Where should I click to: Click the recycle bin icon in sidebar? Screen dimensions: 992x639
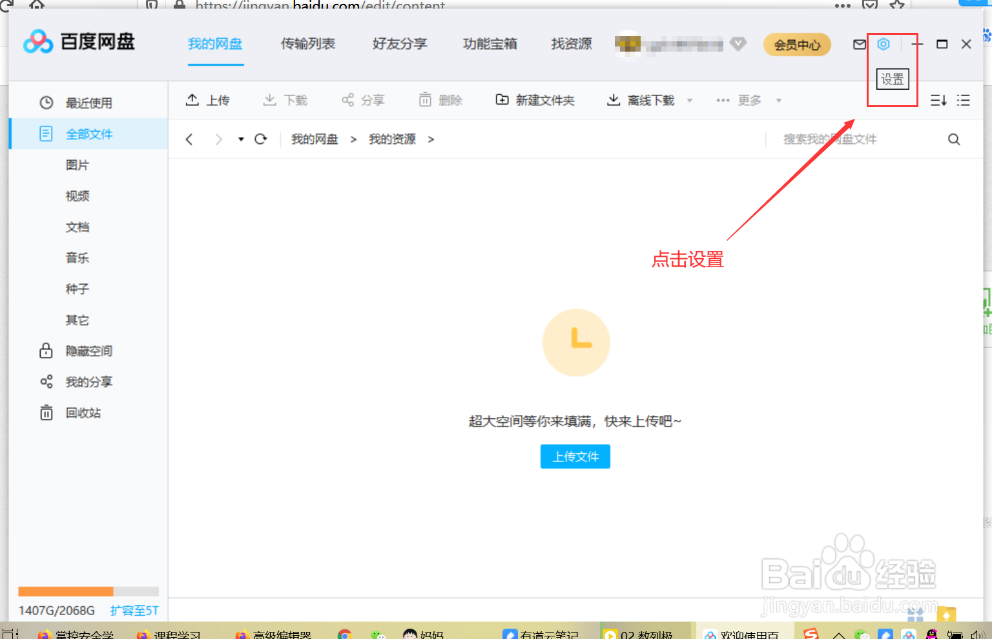[x=46, y=412]
